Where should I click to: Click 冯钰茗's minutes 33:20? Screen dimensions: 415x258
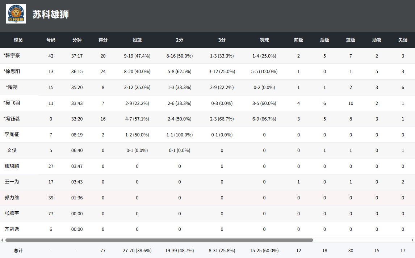77,119
